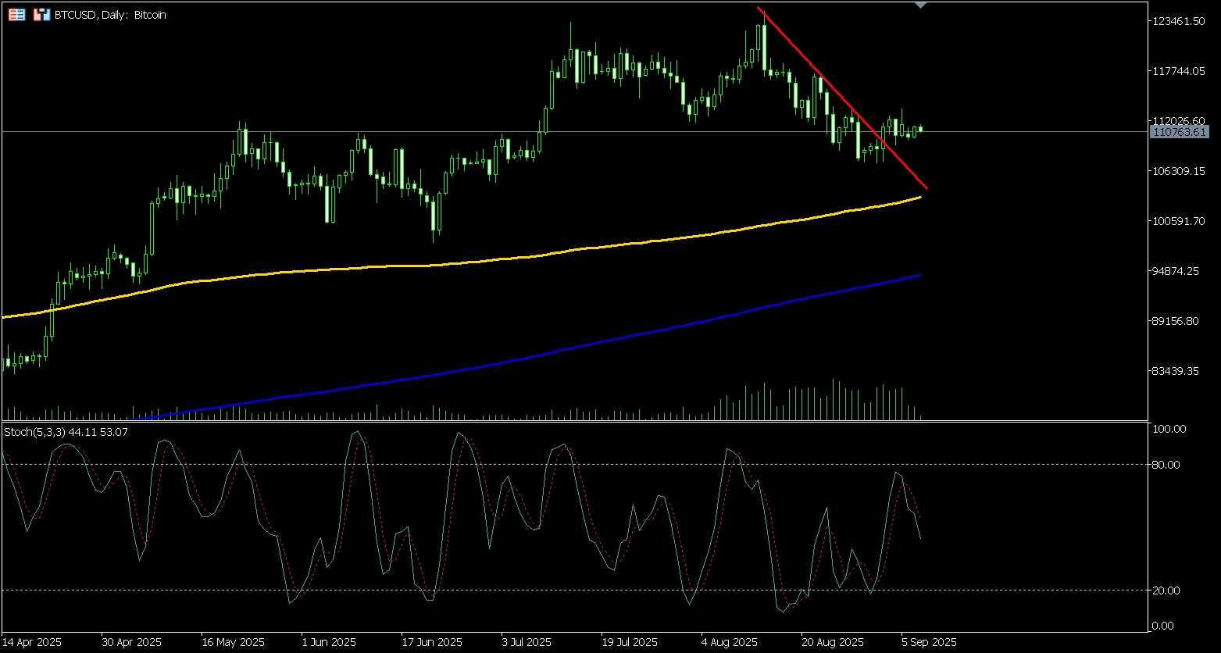The width and height of the screenshot is (1221, 653).
Task: Open the Depth of Market icon
Action: pyautogui.click(x=16, y=14)
